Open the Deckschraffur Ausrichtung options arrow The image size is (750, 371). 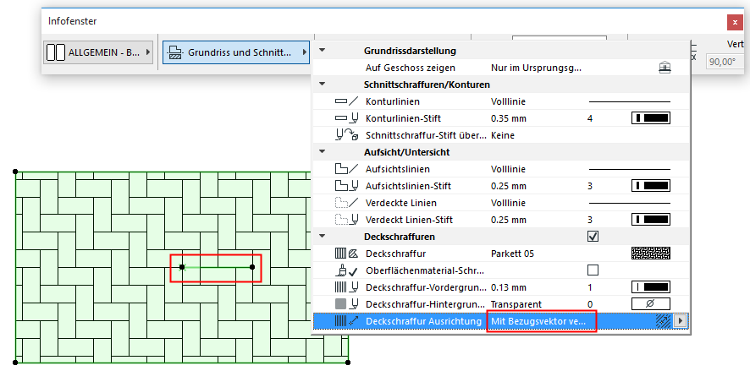680,321
